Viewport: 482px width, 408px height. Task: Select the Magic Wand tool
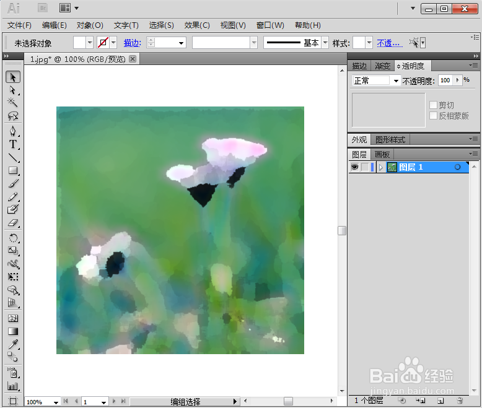[x=13, y=102]
